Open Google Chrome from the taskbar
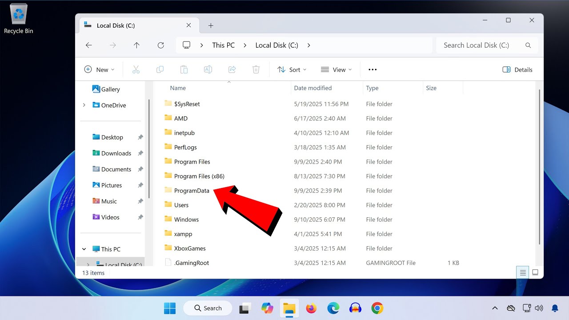This screenshot has width=569, height=320. pos(377,308)
